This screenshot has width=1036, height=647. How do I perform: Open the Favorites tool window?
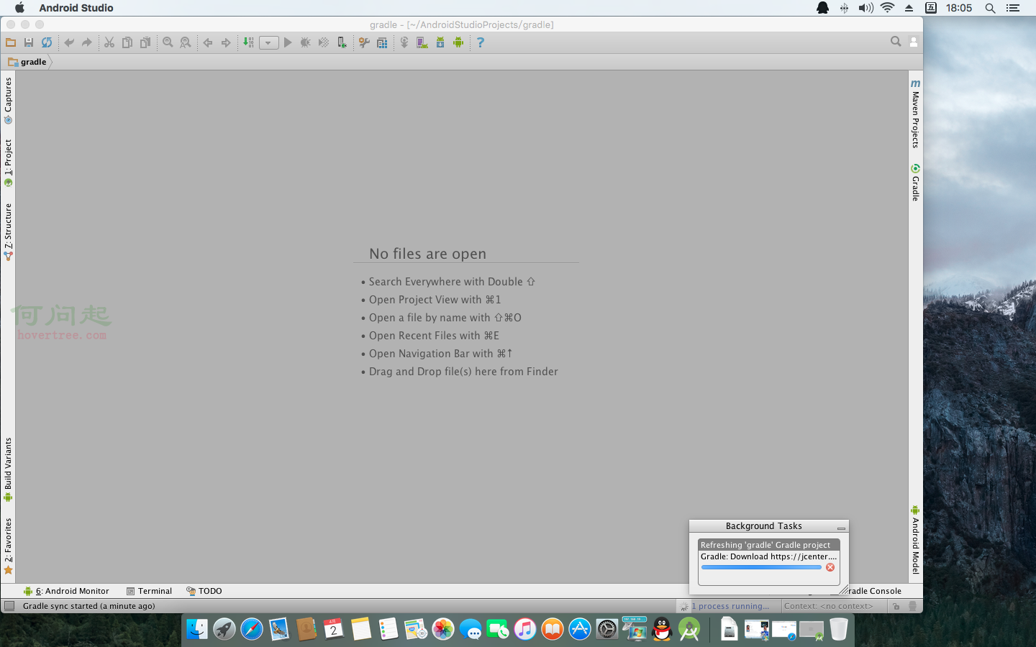8,546
